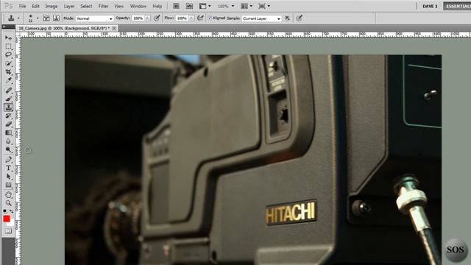Open the Arrange Documents dropdown
Image resolution: width=471 pixels, height=265 pixels.
tap(247, 6)
